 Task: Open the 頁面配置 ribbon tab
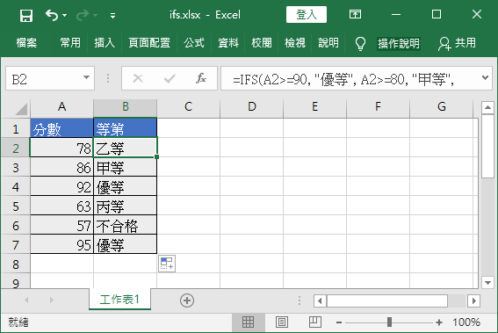(149, 42)
